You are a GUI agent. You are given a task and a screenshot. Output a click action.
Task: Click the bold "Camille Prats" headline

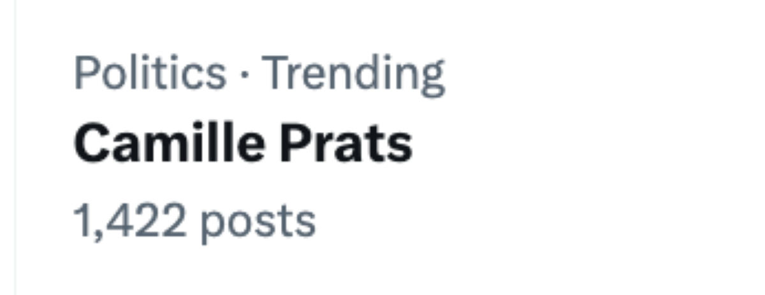pyautogui.click(x=243, y=145)
